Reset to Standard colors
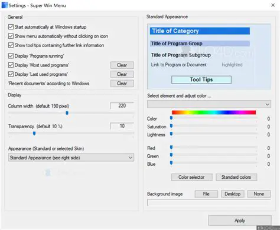This screenshot has width=280, height=230. click(236, 177)
